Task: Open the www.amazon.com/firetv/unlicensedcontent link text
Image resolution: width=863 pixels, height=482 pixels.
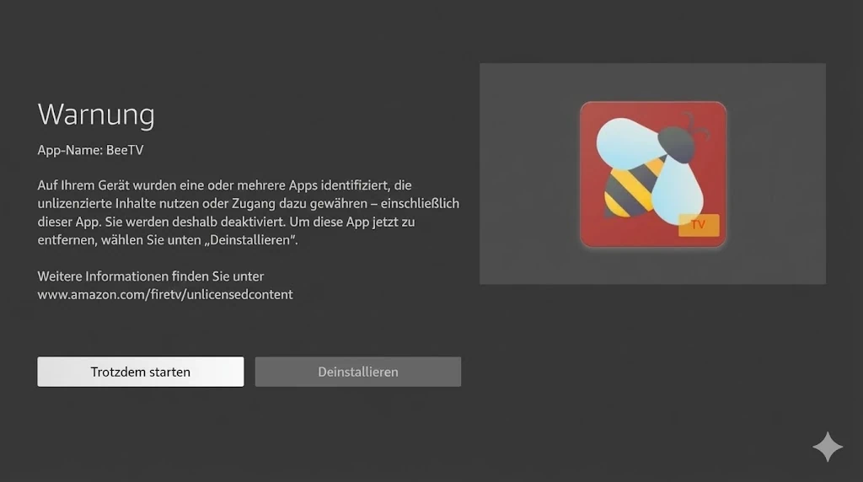Action: [x=165, y=294]
